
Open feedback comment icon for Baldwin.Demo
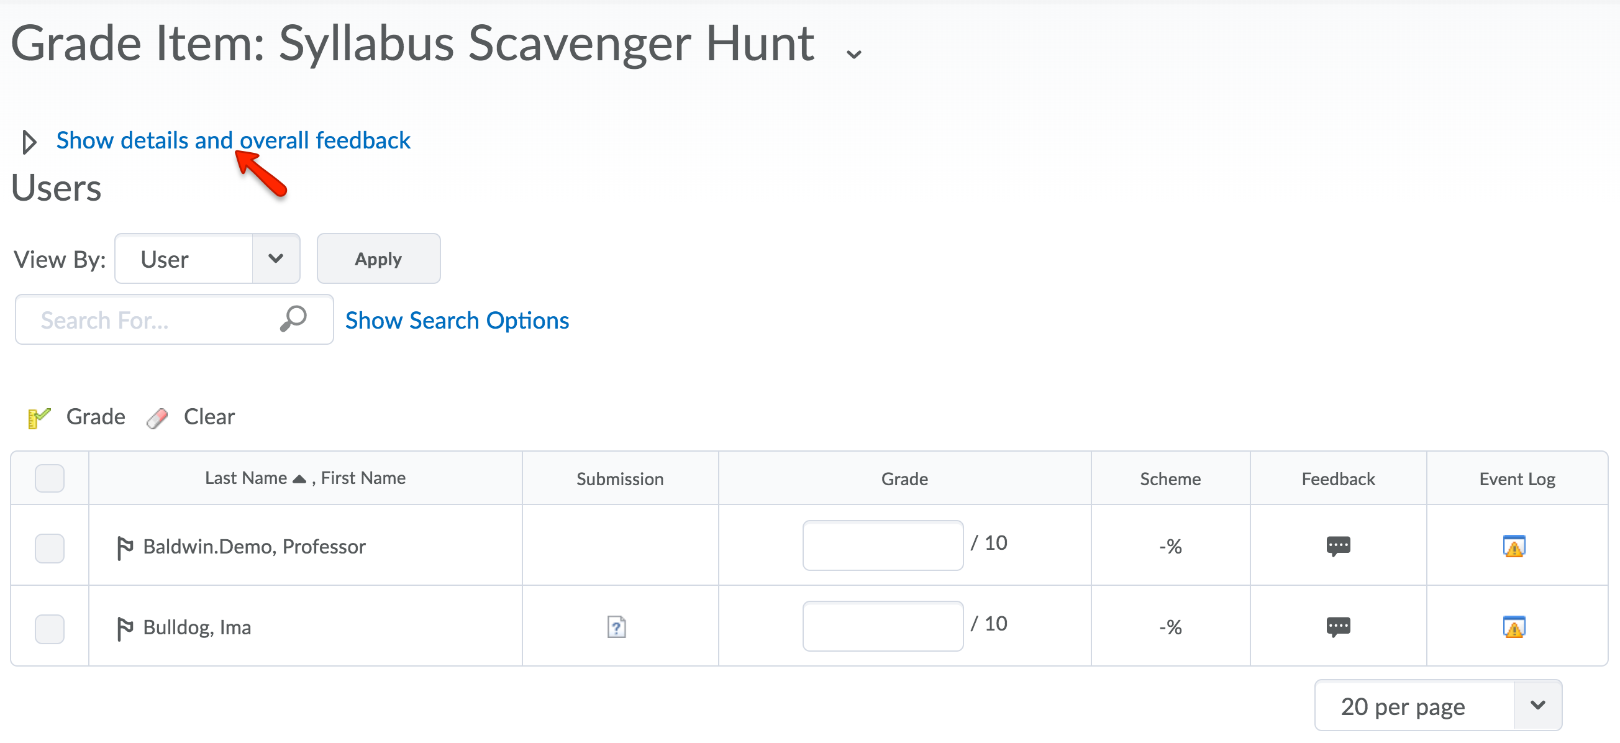[1337, 545]
